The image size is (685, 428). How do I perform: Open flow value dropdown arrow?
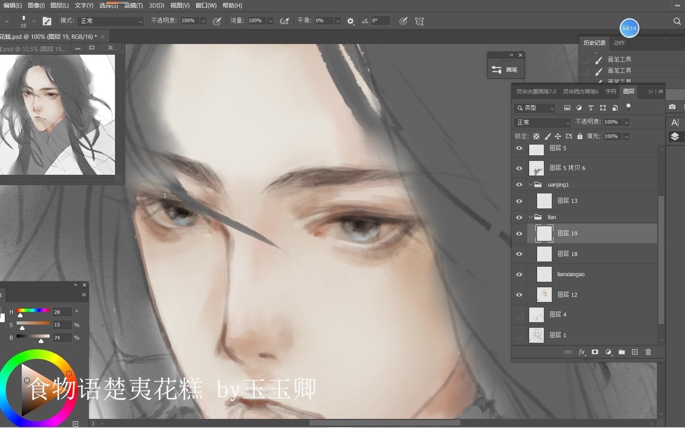[x=270, y=21]
